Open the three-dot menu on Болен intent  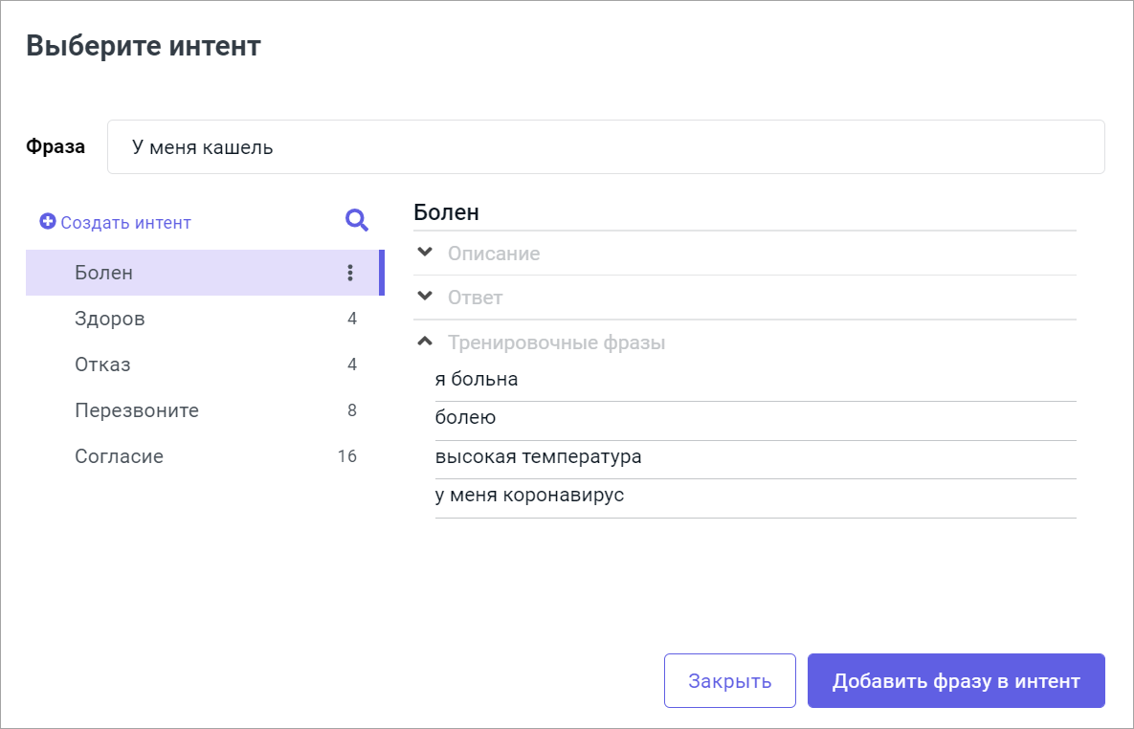(352, 273)
